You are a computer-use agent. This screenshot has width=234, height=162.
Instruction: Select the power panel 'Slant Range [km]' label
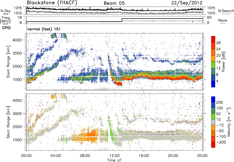(8, 62)
